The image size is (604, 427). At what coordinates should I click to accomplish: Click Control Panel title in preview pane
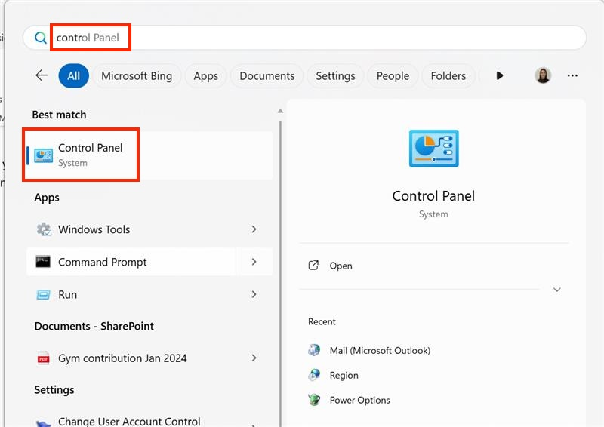[x=433, y=195]
